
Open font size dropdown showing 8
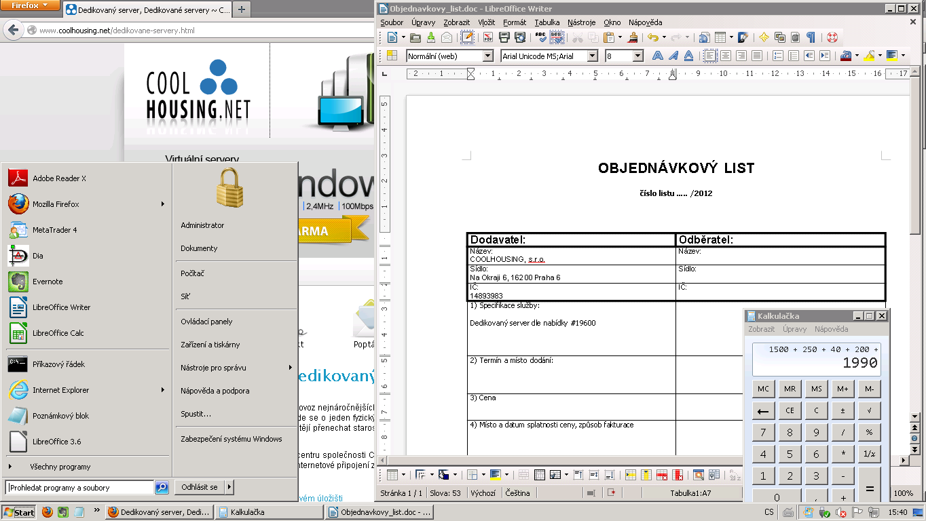click(x=637, y=56)
